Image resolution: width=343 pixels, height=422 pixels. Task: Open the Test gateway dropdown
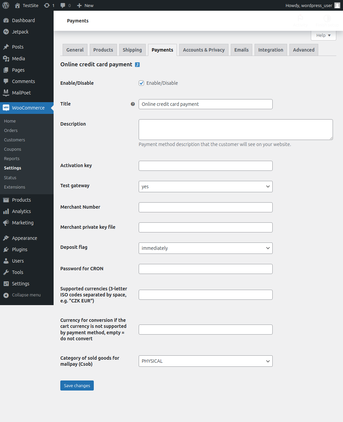[205, 187]
